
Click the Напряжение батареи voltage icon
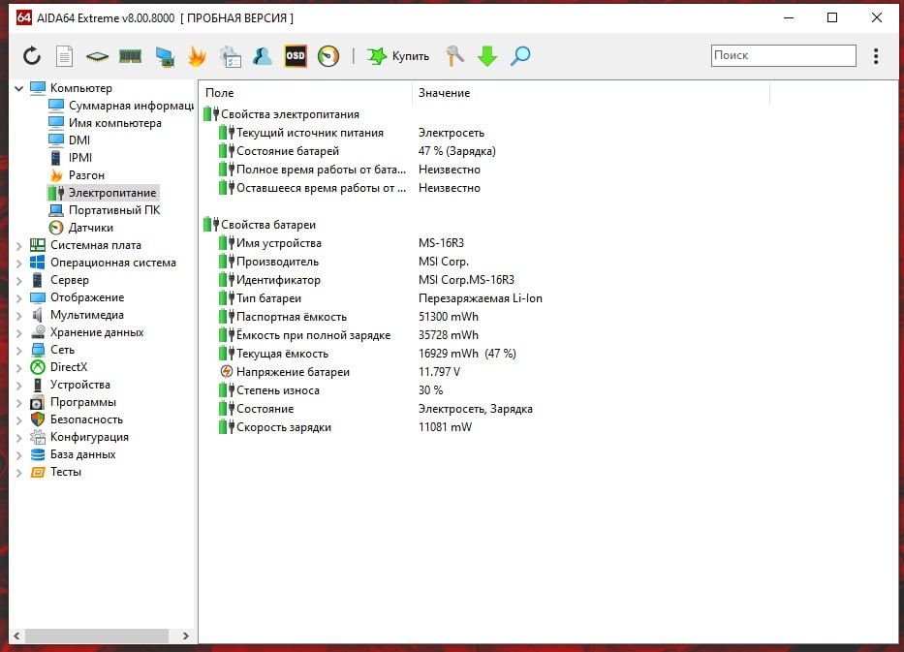tap(227, 372)
